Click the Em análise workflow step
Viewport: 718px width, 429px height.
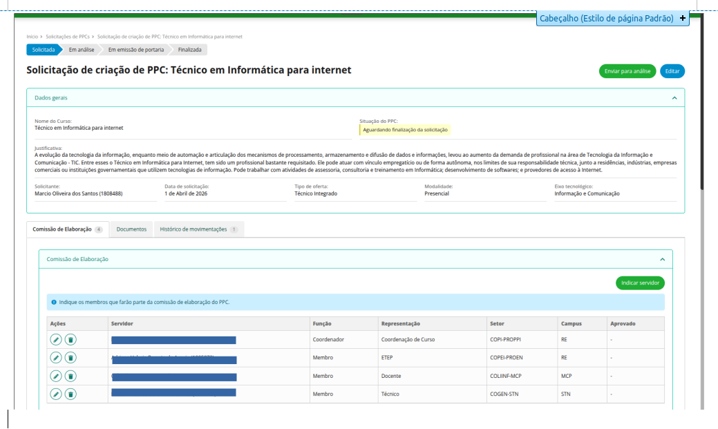(x=81, y=50)
